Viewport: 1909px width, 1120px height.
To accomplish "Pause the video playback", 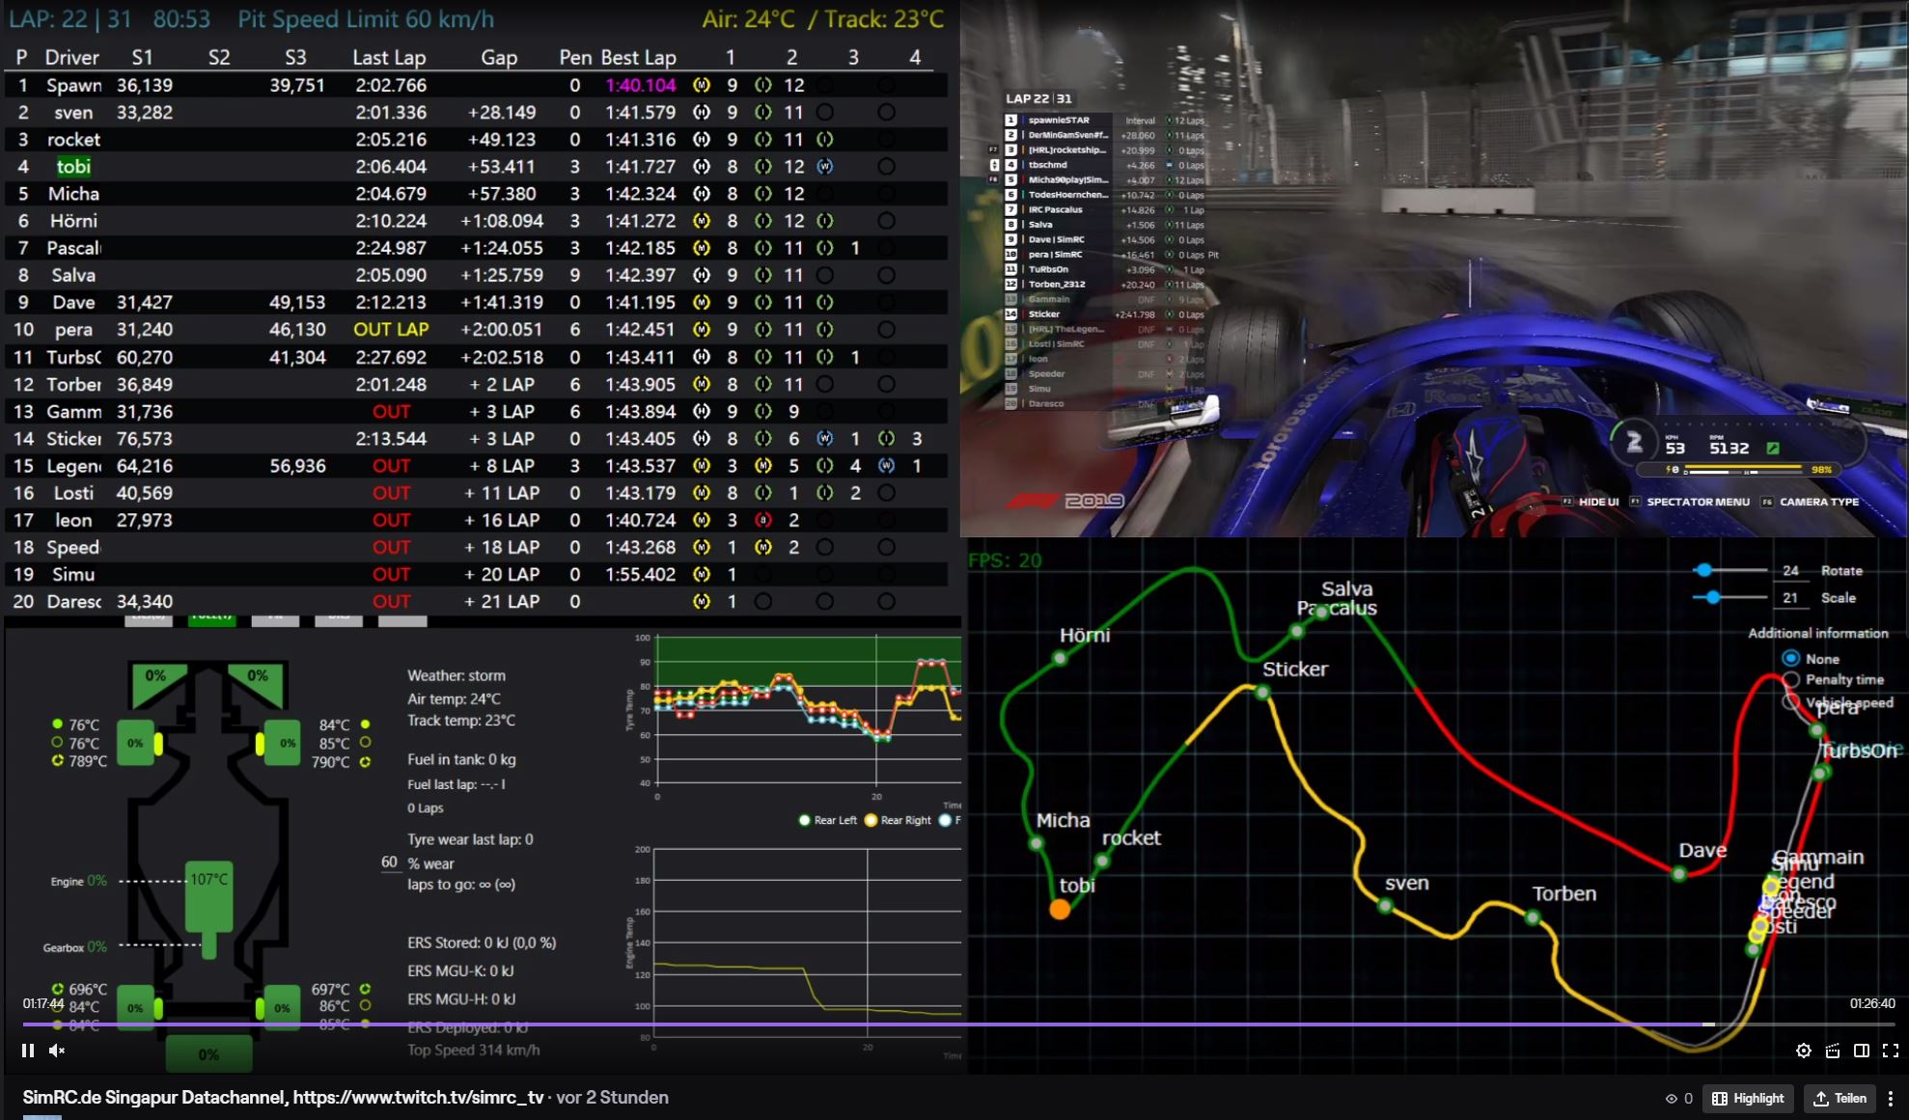I will pos(28,1051).
